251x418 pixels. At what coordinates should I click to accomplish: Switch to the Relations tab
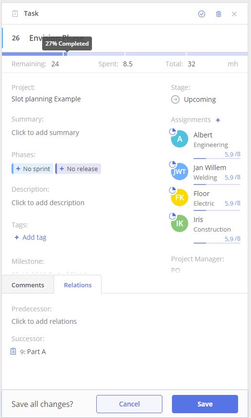point(78,285)
